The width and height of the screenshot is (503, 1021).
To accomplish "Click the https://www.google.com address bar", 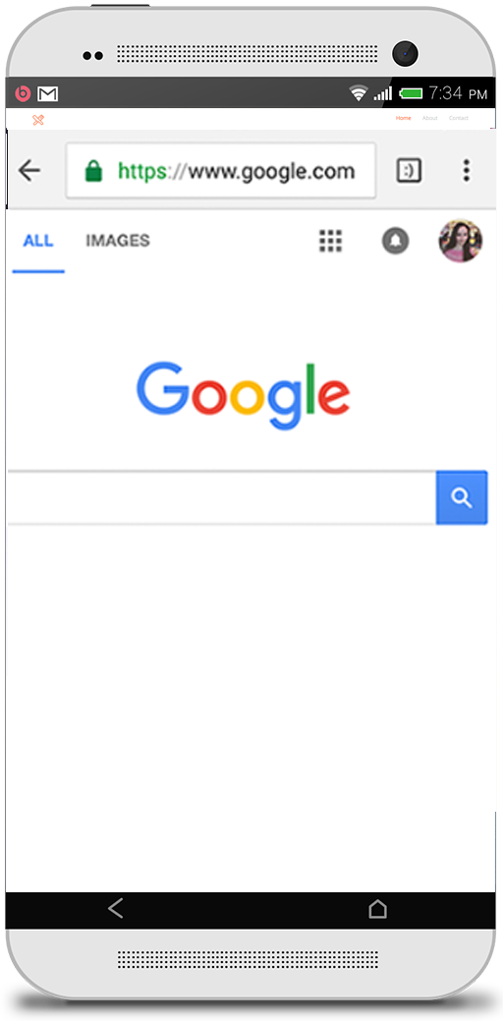I will point(221,171).
